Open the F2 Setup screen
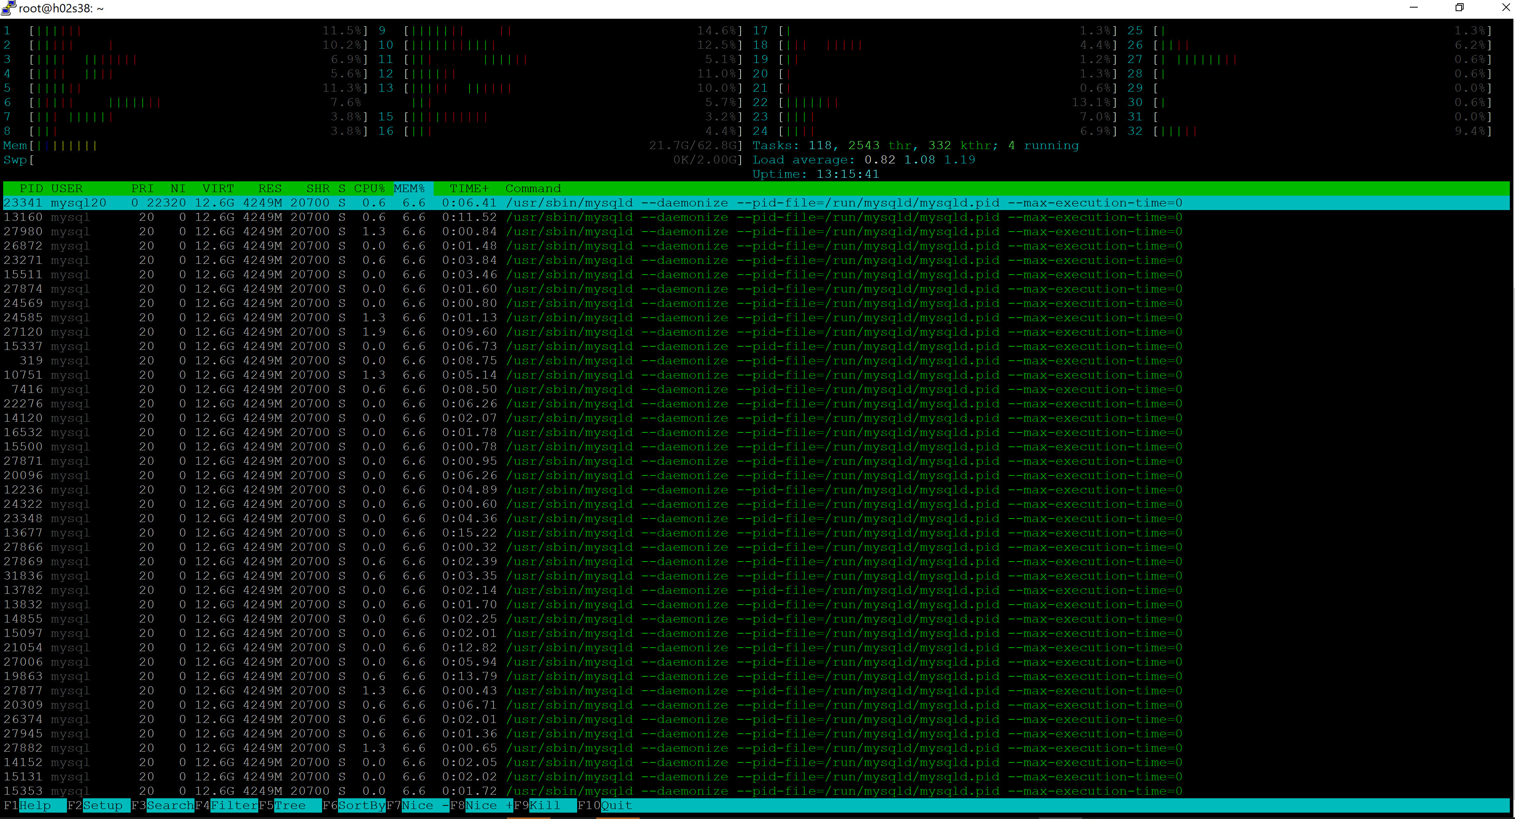 pyautogui.click(x=98, y=805)
